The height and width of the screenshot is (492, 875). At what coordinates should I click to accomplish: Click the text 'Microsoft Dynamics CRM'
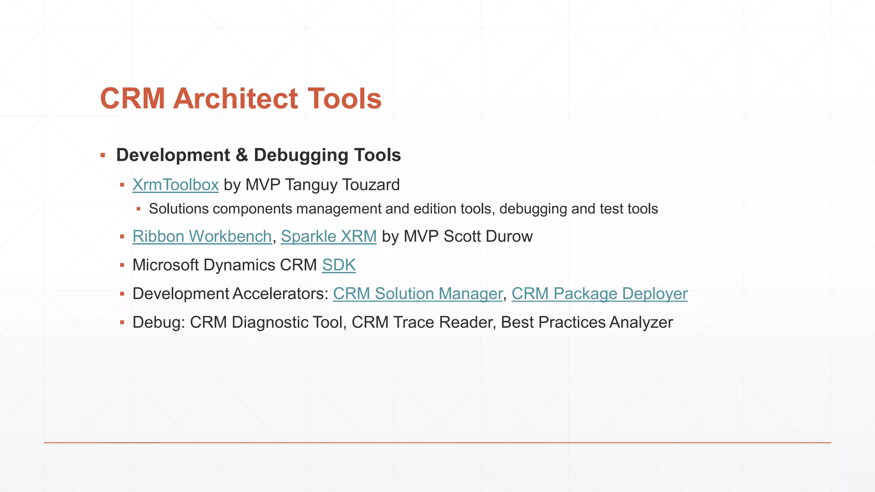(225, 265)
